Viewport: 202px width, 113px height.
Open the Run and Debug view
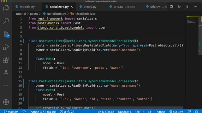point(6,47)
